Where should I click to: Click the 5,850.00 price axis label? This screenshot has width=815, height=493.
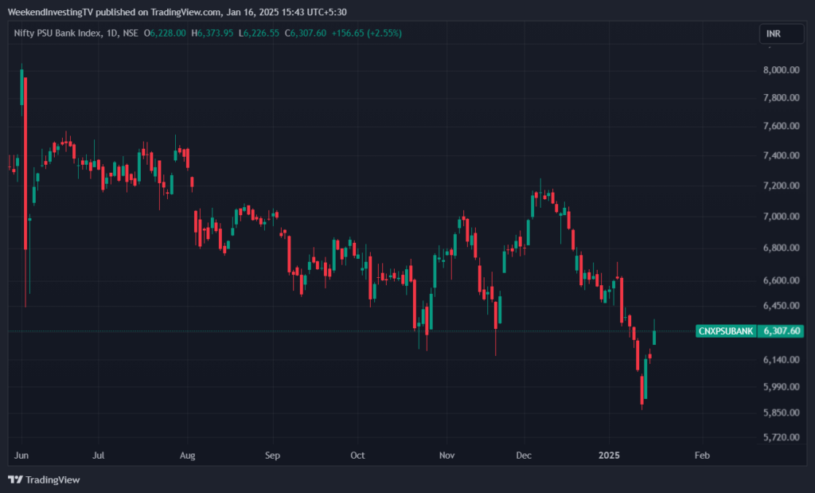click(782, 413)
